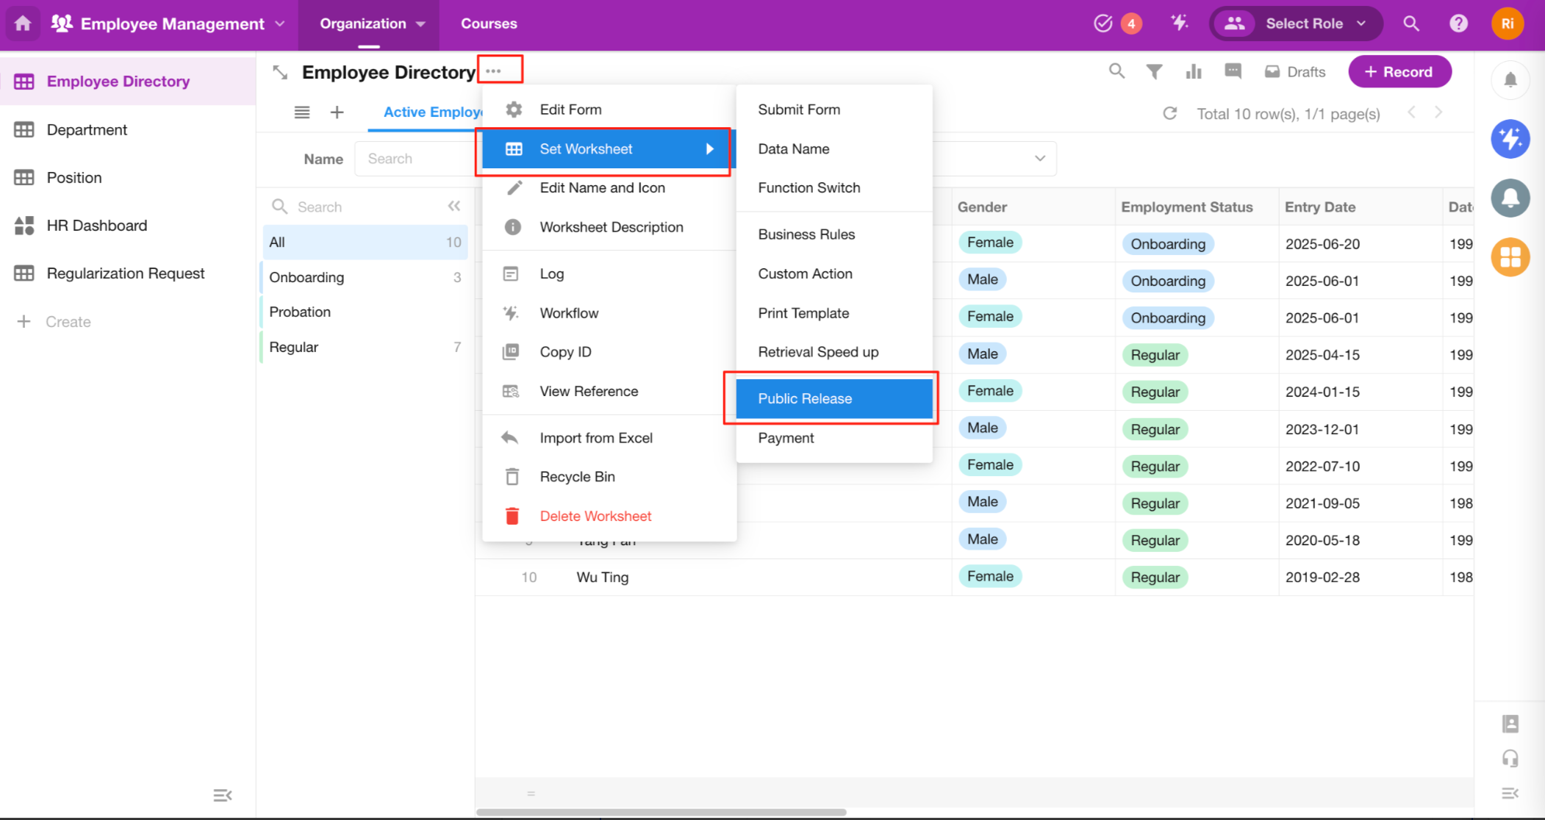Open the statistics chart icon

[x=1194, y=71]
